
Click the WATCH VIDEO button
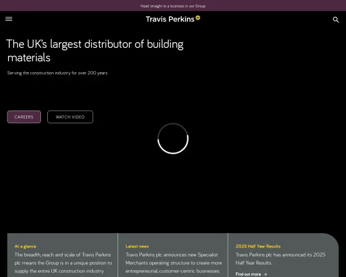coord(70,117)
